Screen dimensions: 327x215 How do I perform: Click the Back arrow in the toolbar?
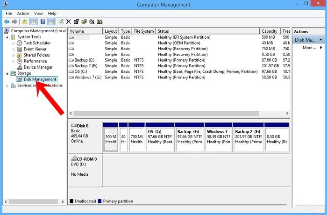[x=7, y=21]
